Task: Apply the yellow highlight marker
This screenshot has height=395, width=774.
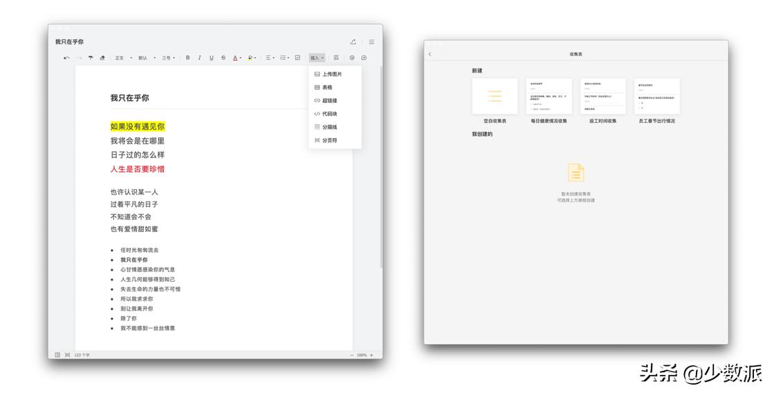Action: (x=249, y=58)
